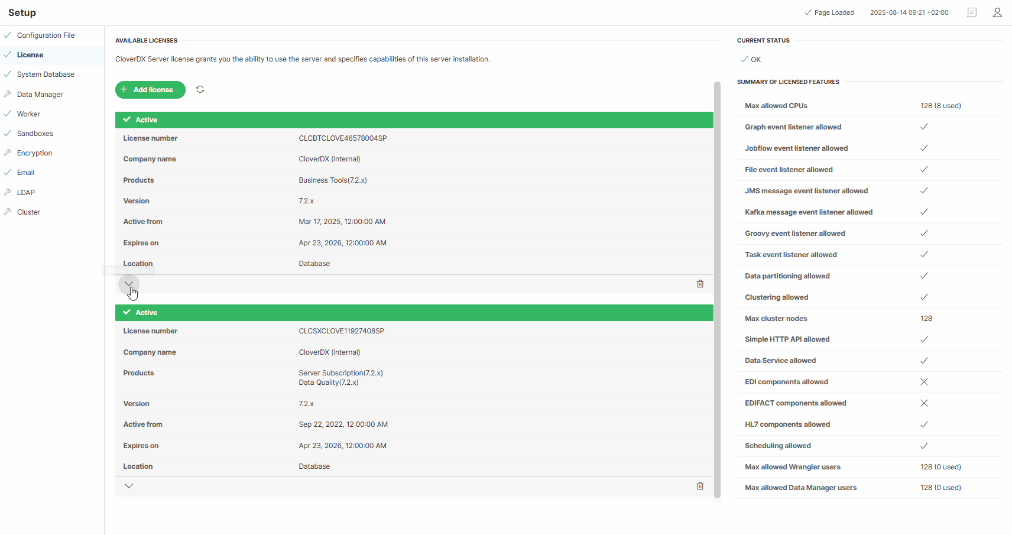Open the License section in the sidebar
This screenshot has height=535, width=1012.
click(30, 54)
